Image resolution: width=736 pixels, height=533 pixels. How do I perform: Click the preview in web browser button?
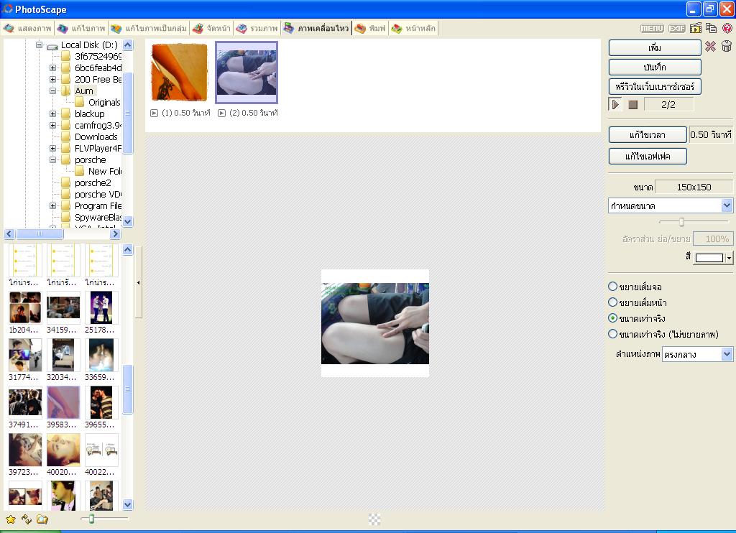tap(655, 86)
